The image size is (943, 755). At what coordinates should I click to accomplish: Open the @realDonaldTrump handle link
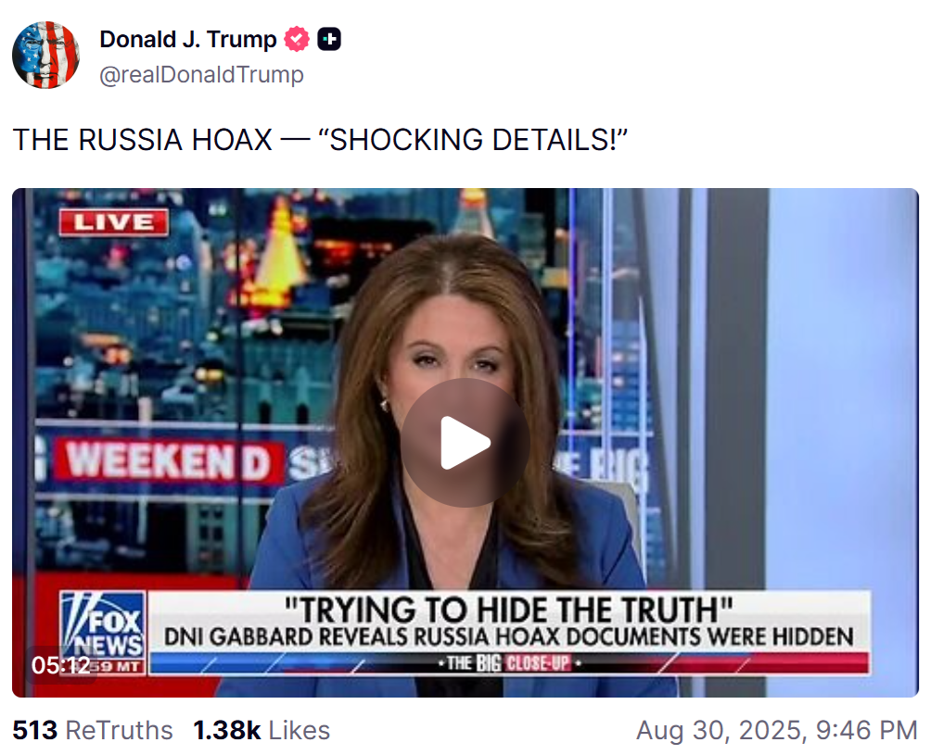[201, 74]
